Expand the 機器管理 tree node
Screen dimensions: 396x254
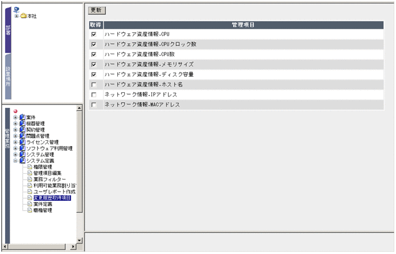[x=16, y=124]
